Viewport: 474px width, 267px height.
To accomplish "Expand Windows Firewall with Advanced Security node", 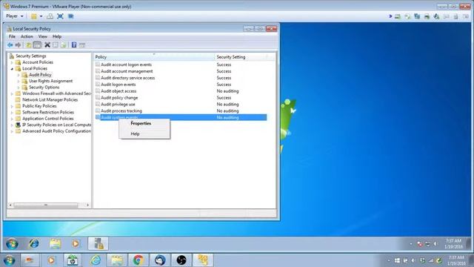I will [12, 94].
